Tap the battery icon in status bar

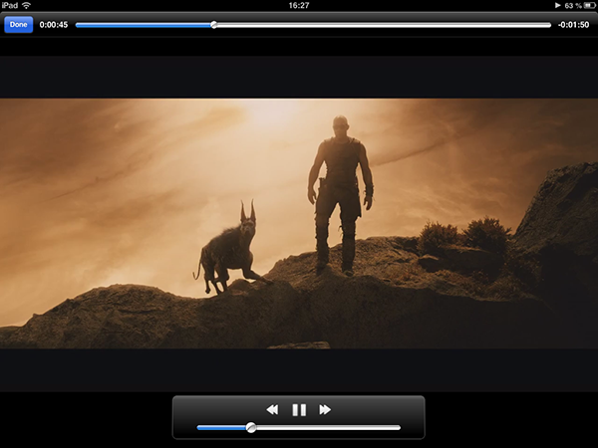point(589,5)
